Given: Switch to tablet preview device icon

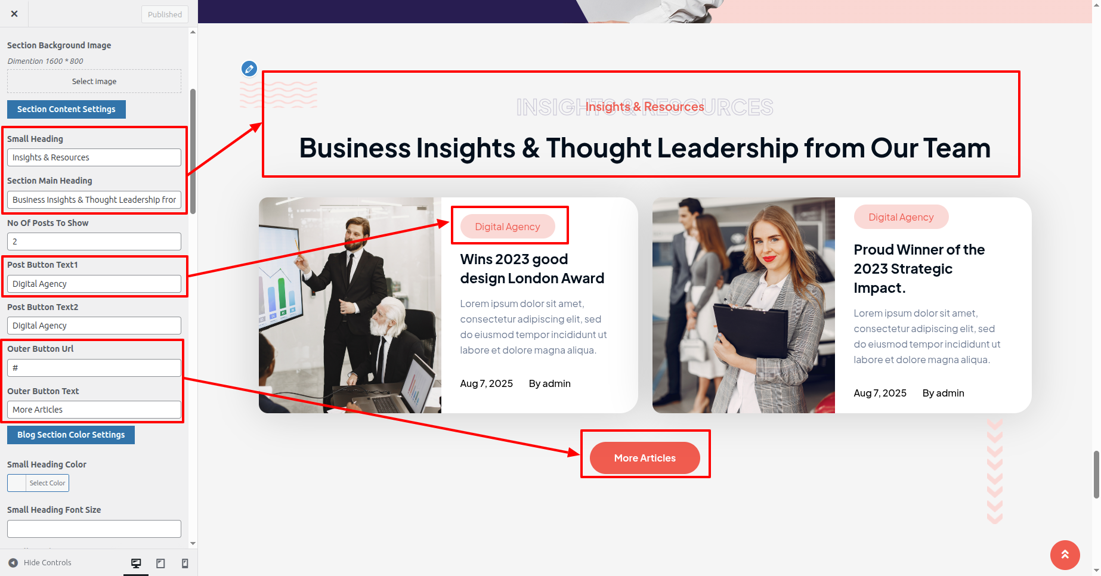Looking at the screenshot, I should [160, 563].
